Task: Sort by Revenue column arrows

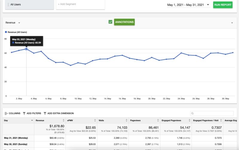Action: (x=63, y=120)
